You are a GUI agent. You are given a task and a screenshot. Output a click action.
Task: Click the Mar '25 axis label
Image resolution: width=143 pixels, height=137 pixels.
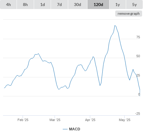point(55,120)
